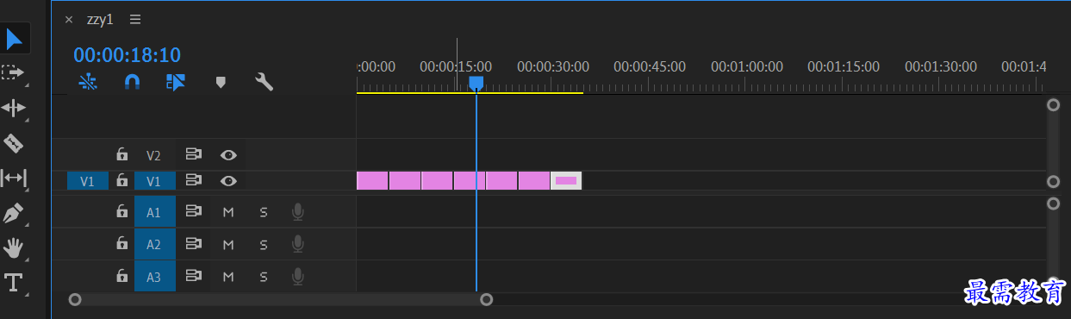Select the Selection tool arrow
Screen dimensions: 1071x319
15,38
